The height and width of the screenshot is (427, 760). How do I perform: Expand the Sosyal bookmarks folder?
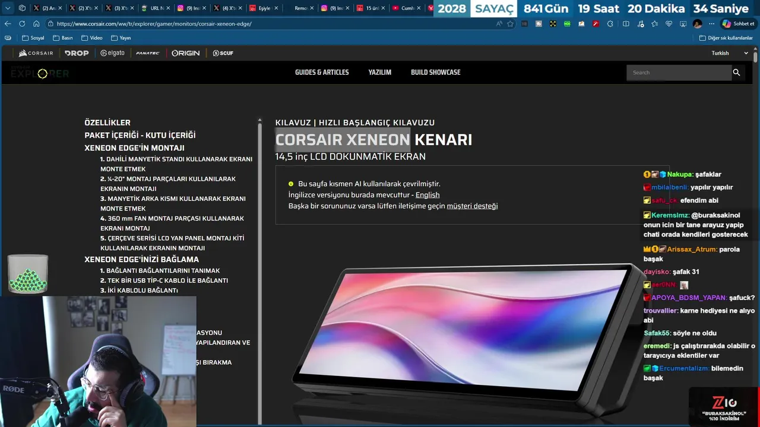[33, 37]
